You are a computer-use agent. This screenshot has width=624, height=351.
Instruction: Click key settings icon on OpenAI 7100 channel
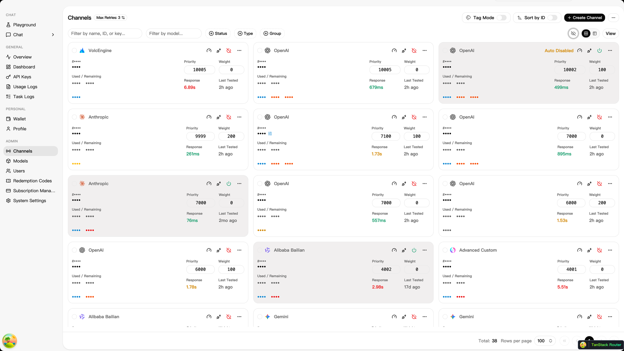coord(270,133)
